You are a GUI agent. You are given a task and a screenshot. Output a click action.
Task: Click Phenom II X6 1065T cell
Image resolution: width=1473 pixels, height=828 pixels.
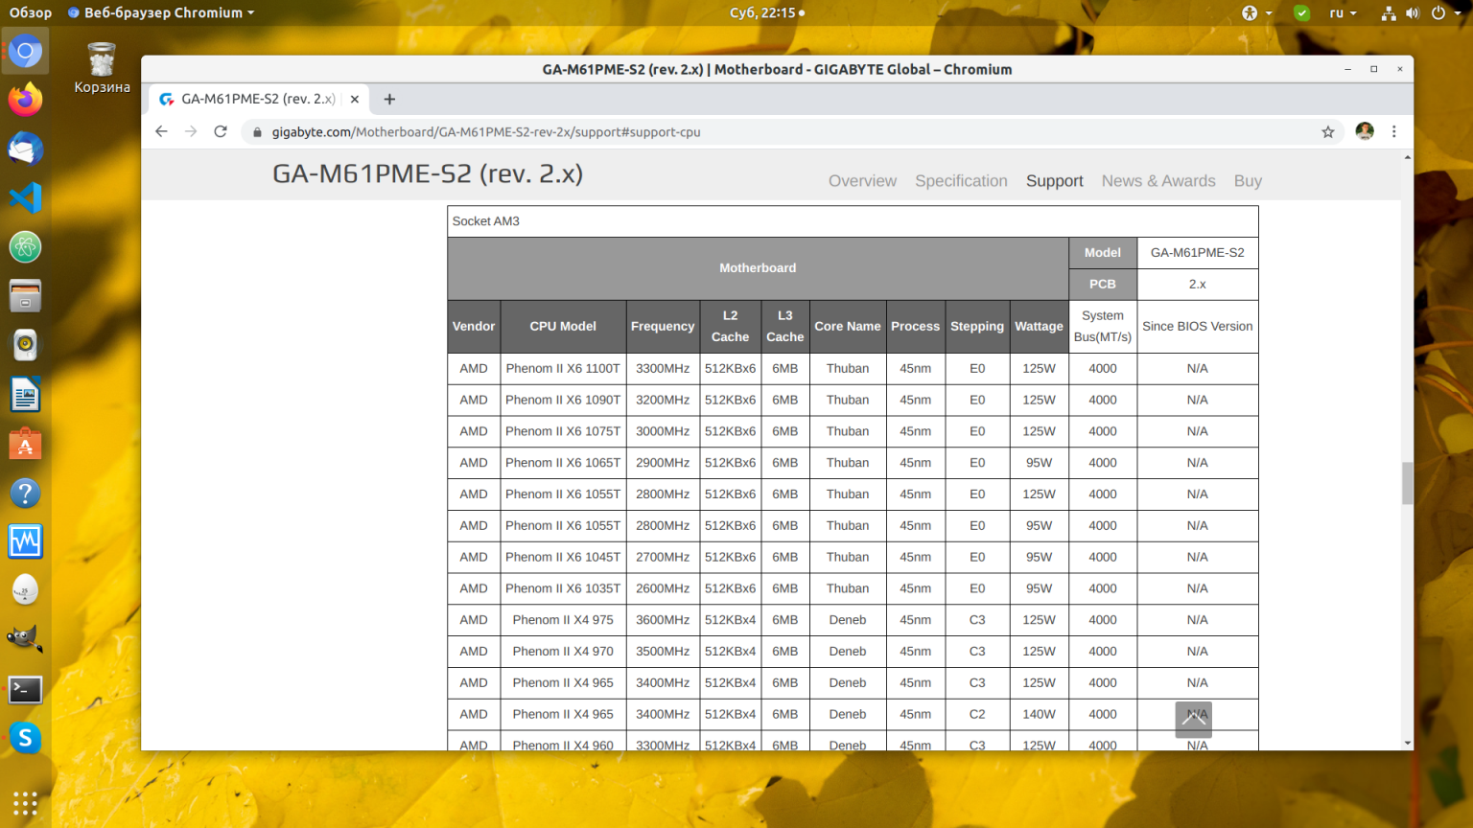[x=563, y=463]
